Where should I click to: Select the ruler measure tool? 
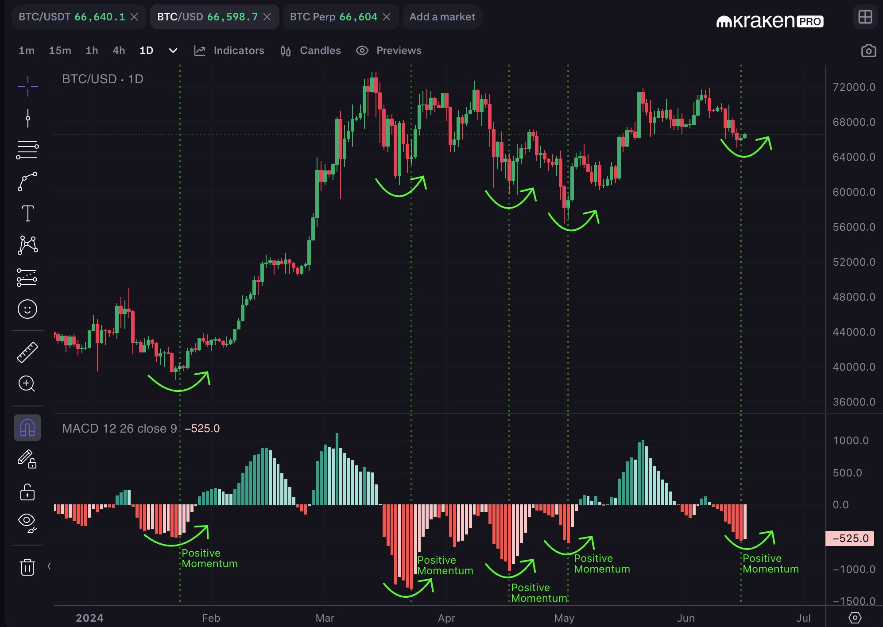point(27,352)
